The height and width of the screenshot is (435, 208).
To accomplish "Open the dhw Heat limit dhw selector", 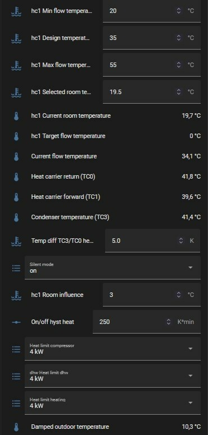I will click(112, 376).
